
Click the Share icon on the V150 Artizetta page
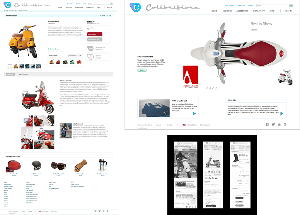click(101, 15)
